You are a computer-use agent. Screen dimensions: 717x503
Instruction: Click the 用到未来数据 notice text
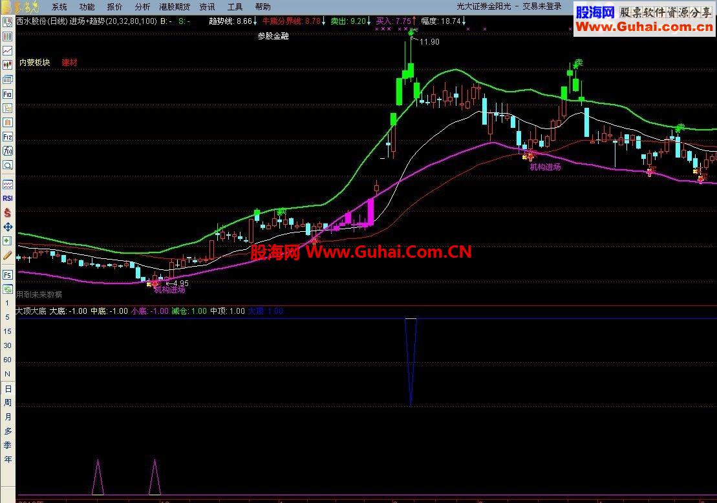(39, 294)
